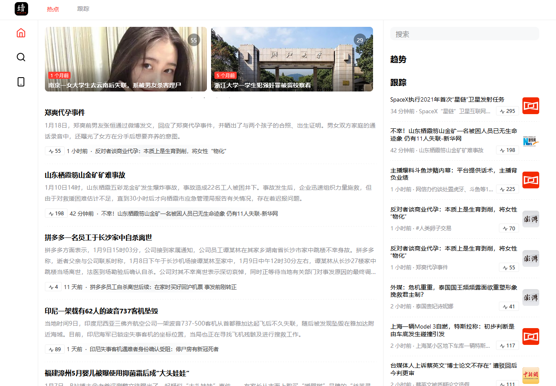
Task: Click the 117 activity badge on the Model 3 item
Action: click(507, 345)
